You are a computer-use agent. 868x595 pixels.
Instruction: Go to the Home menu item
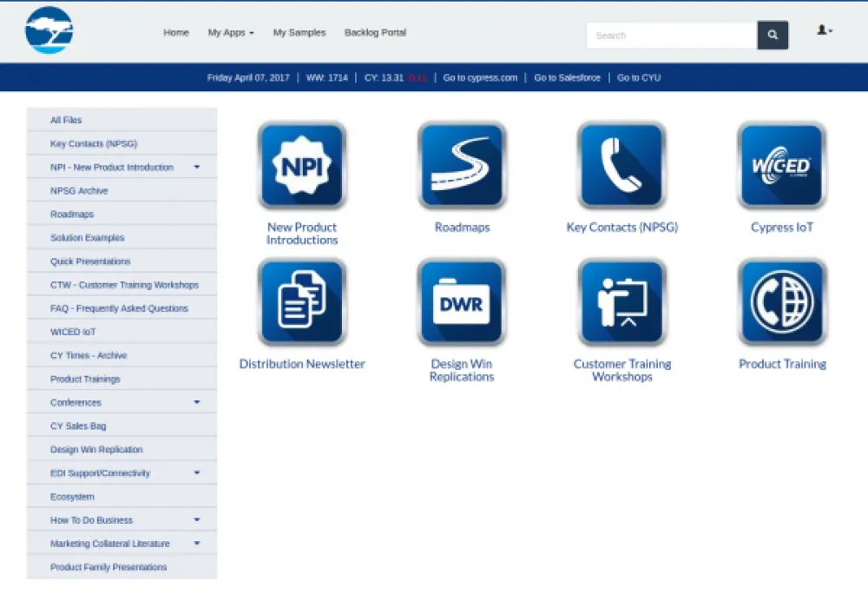176,33
